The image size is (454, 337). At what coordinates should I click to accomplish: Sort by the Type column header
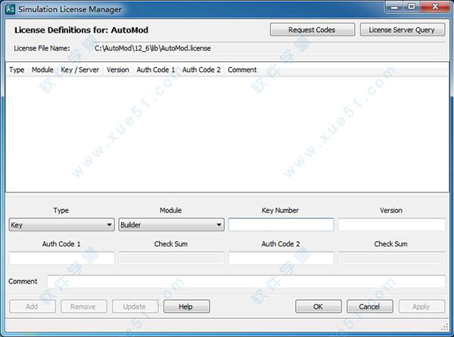(17, 70)
